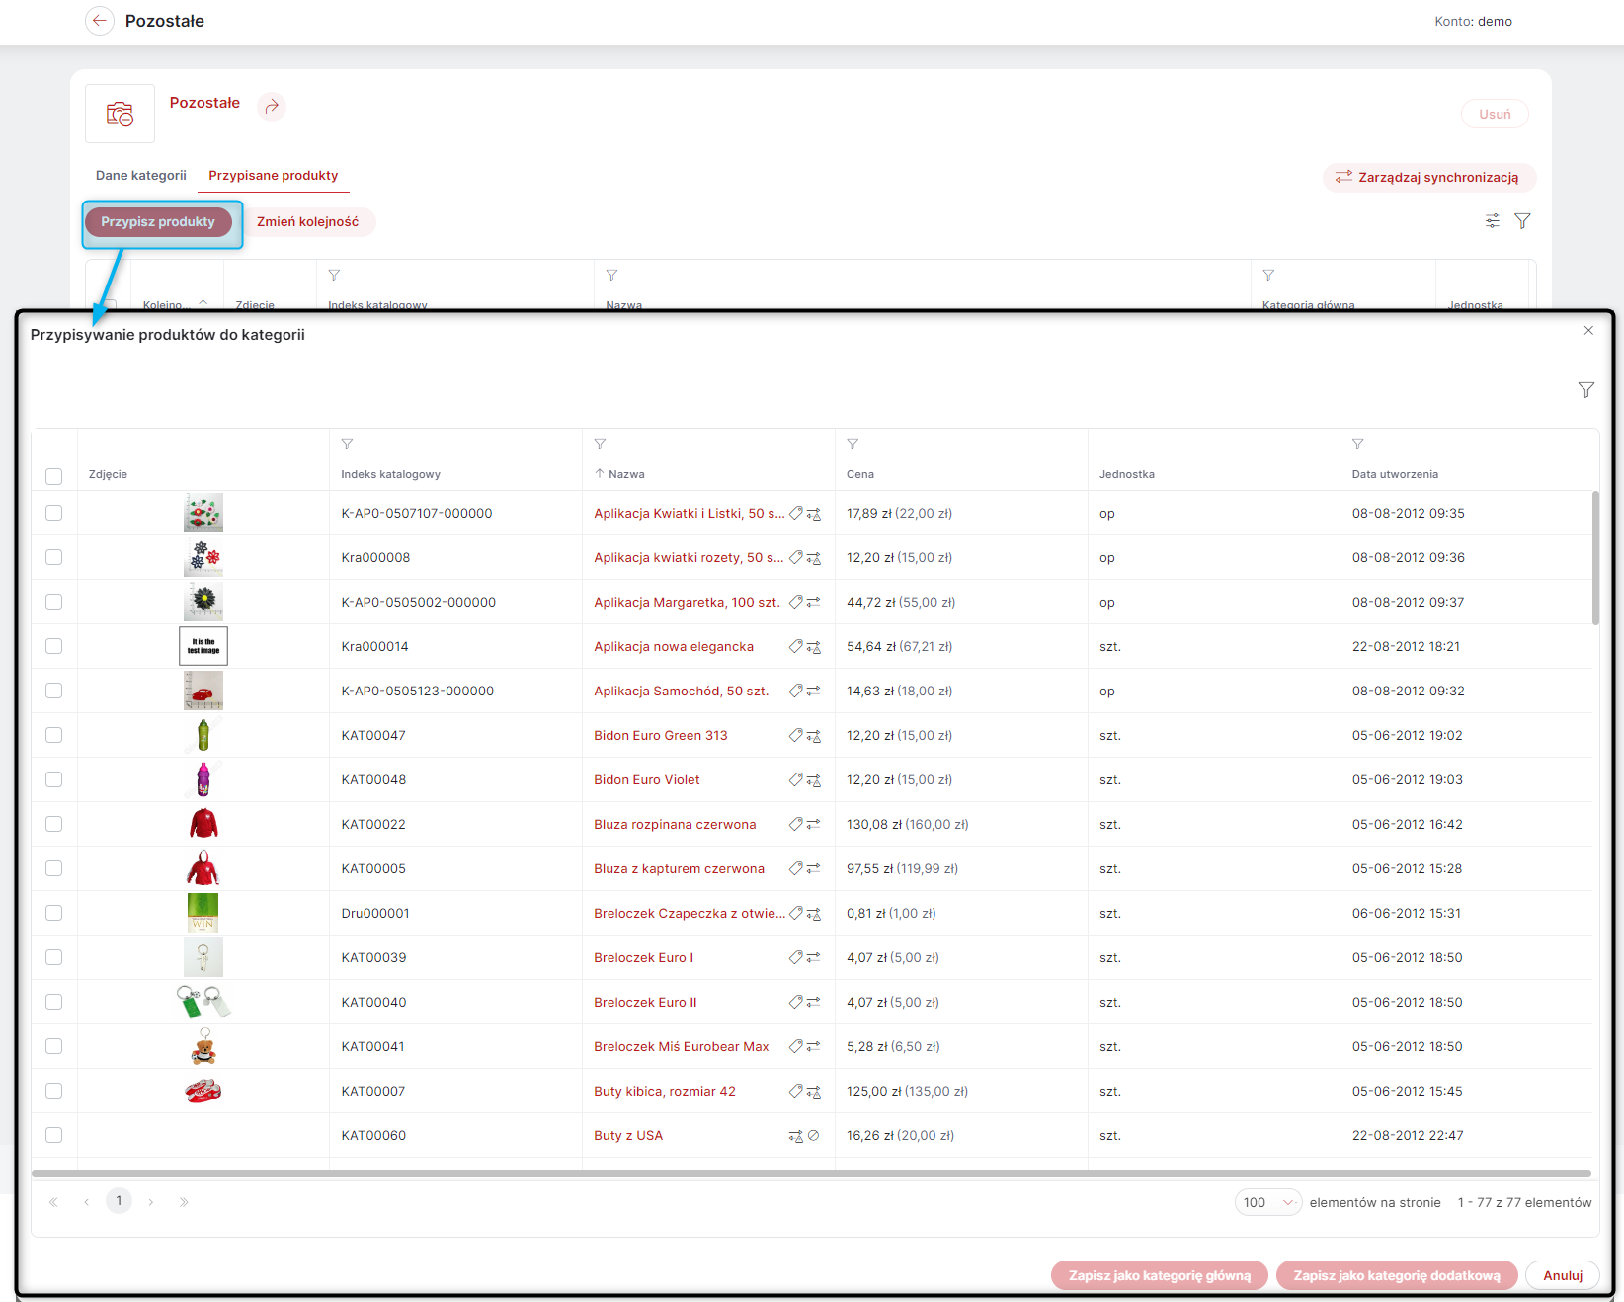
Task: Tick the checkbox for KAT00048 Bidon Euro Violet
Action: [x=54, y=779]
